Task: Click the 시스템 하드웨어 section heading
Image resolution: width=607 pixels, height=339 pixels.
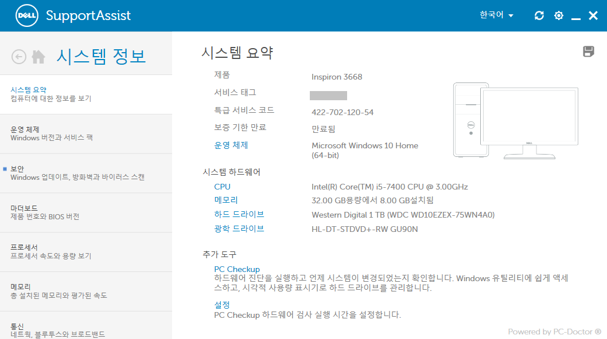Action: coord(231,172)
